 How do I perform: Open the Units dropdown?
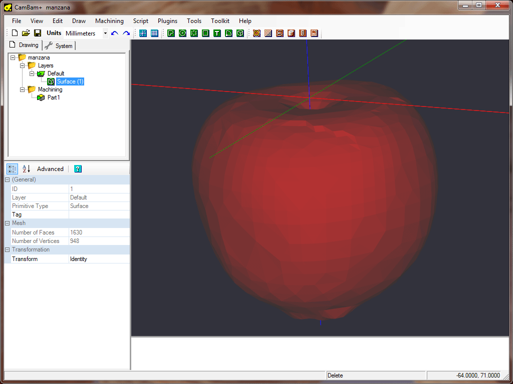105,33
